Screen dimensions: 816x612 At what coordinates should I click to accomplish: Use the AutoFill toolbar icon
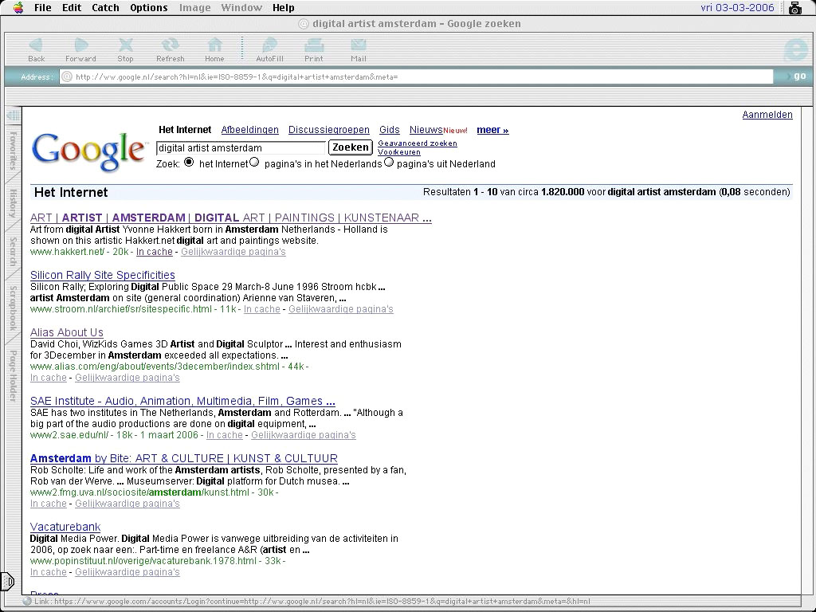(269, 50)
